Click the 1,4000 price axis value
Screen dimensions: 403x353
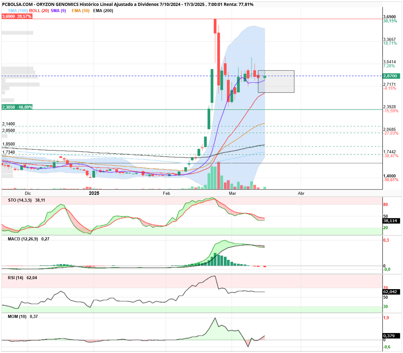tap(390, 176)
